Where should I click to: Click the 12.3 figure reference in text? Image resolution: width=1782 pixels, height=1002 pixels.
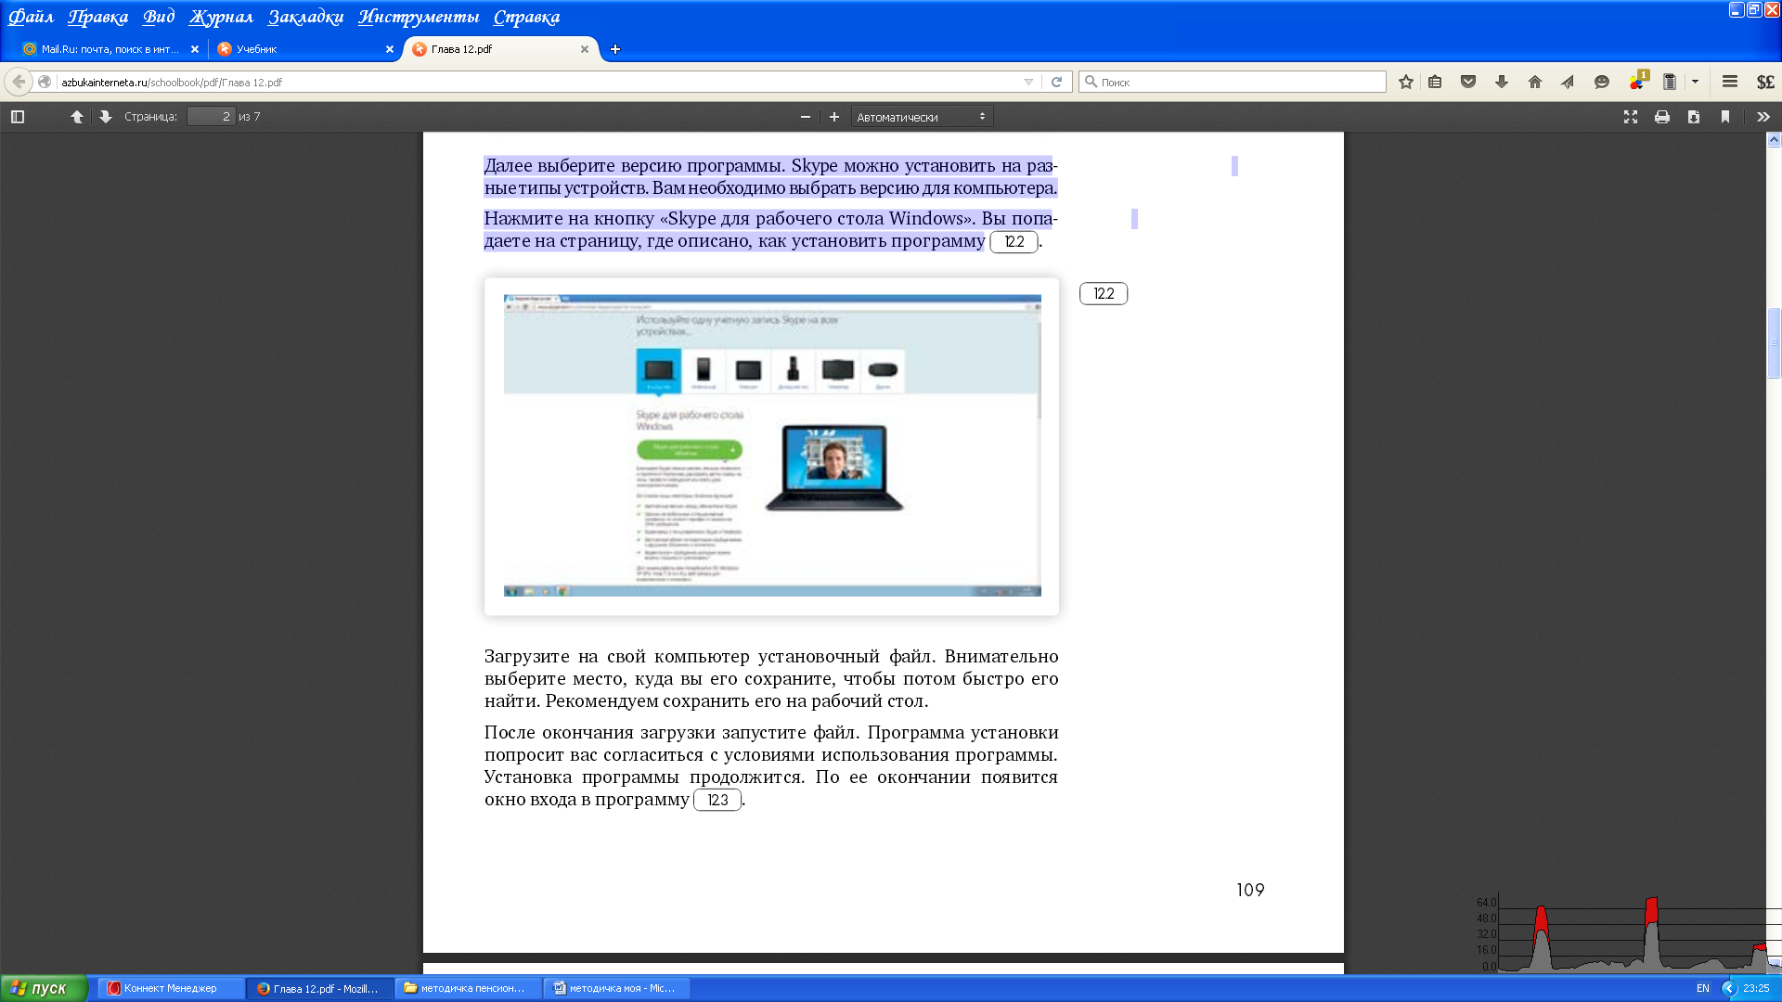(717, 800)
